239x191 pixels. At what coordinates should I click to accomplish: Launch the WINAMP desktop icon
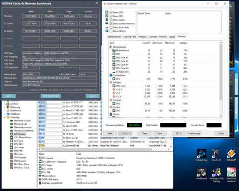pyautogui.click(x=231, y=155)
